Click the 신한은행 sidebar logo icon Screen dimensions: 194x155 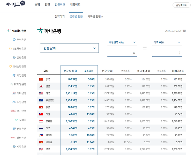pyautogui.click(x=14, y=57)
